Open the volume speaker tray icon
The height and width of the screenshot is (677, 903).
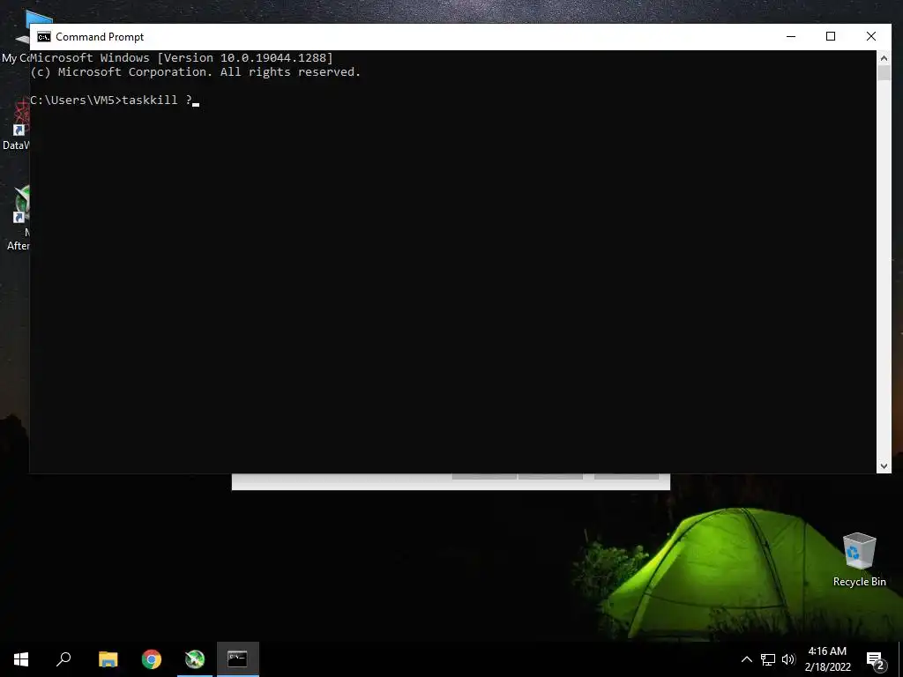(x=788, y=659)
